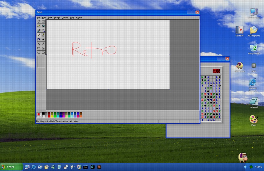Pick the black color swatch

(43, 113)
